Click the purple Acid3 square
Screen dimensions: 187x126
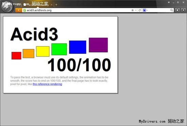tap(98, 45)
